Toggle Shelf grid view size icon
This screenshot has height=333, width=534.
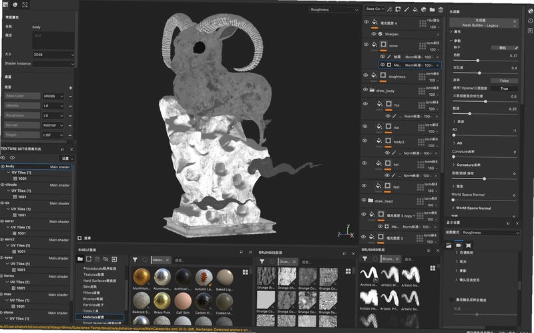tap(245, 272)
